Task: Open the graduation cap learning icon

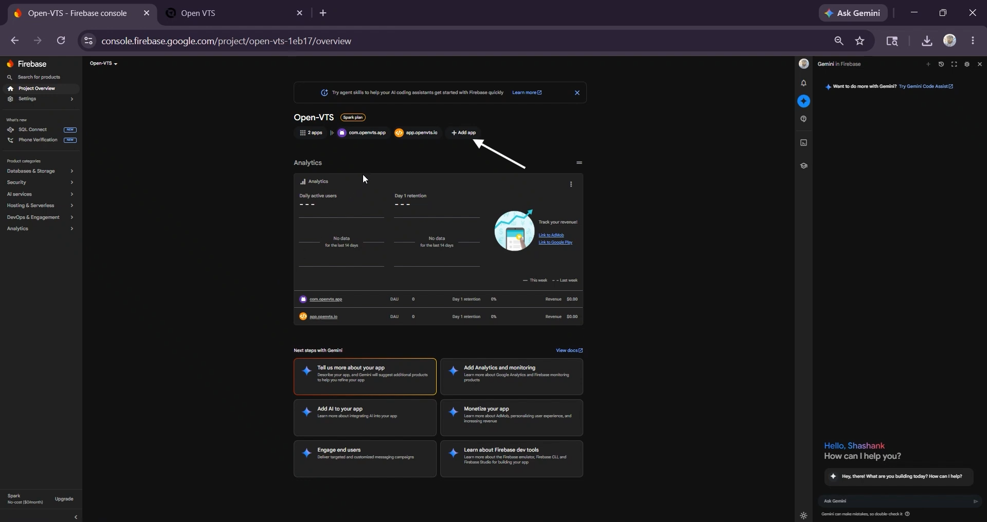Action: click(804, 166)
